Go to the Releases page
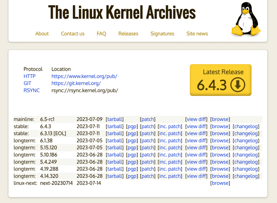The height and width of the screenshot is (203, 277). tap(128, 34)
